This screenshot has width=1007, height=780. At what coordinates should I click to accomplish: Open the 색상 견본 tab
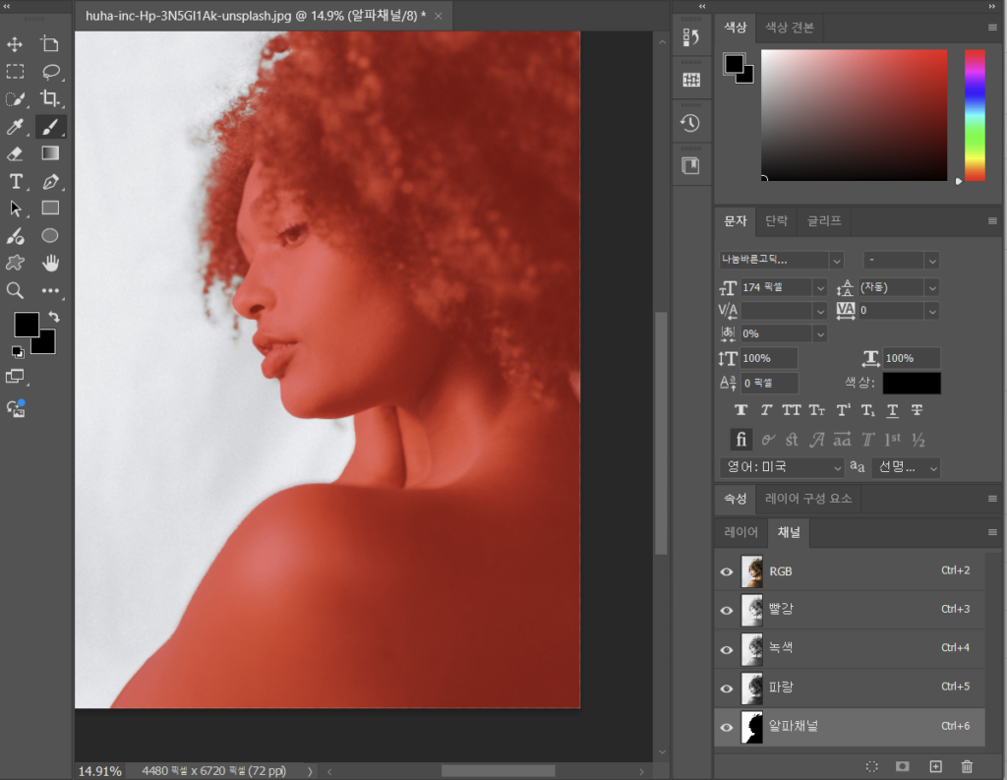click(789, 28)
